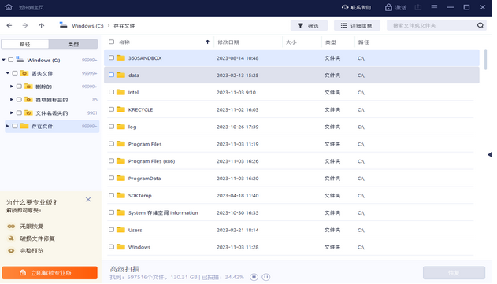Go back with the left arrow
The width and height of the screenshot is (497, 284).
point(9,26)
